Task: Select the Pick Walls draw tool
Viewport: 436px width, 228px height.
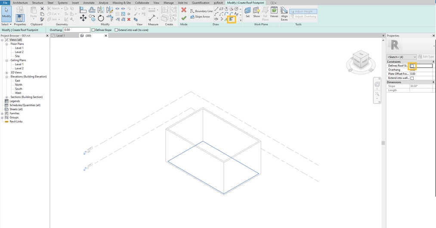Action: tap(232, 19)
